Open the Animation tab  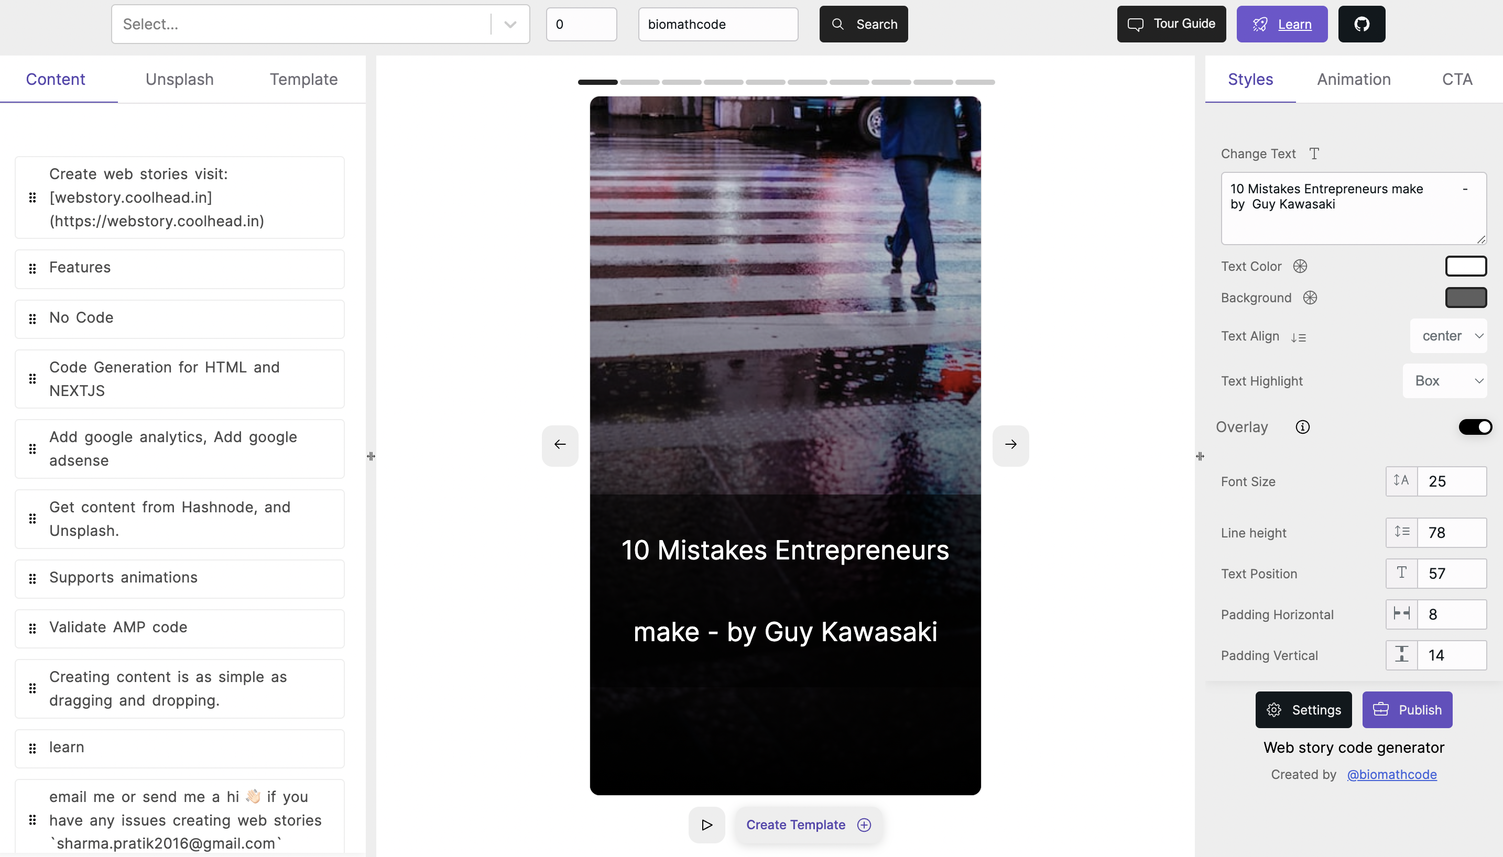click(x=1354, y=80)
